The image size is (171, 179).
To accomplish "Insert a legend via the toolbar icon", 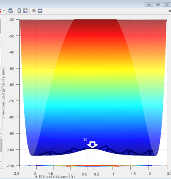I will click(x=25, y=11).
